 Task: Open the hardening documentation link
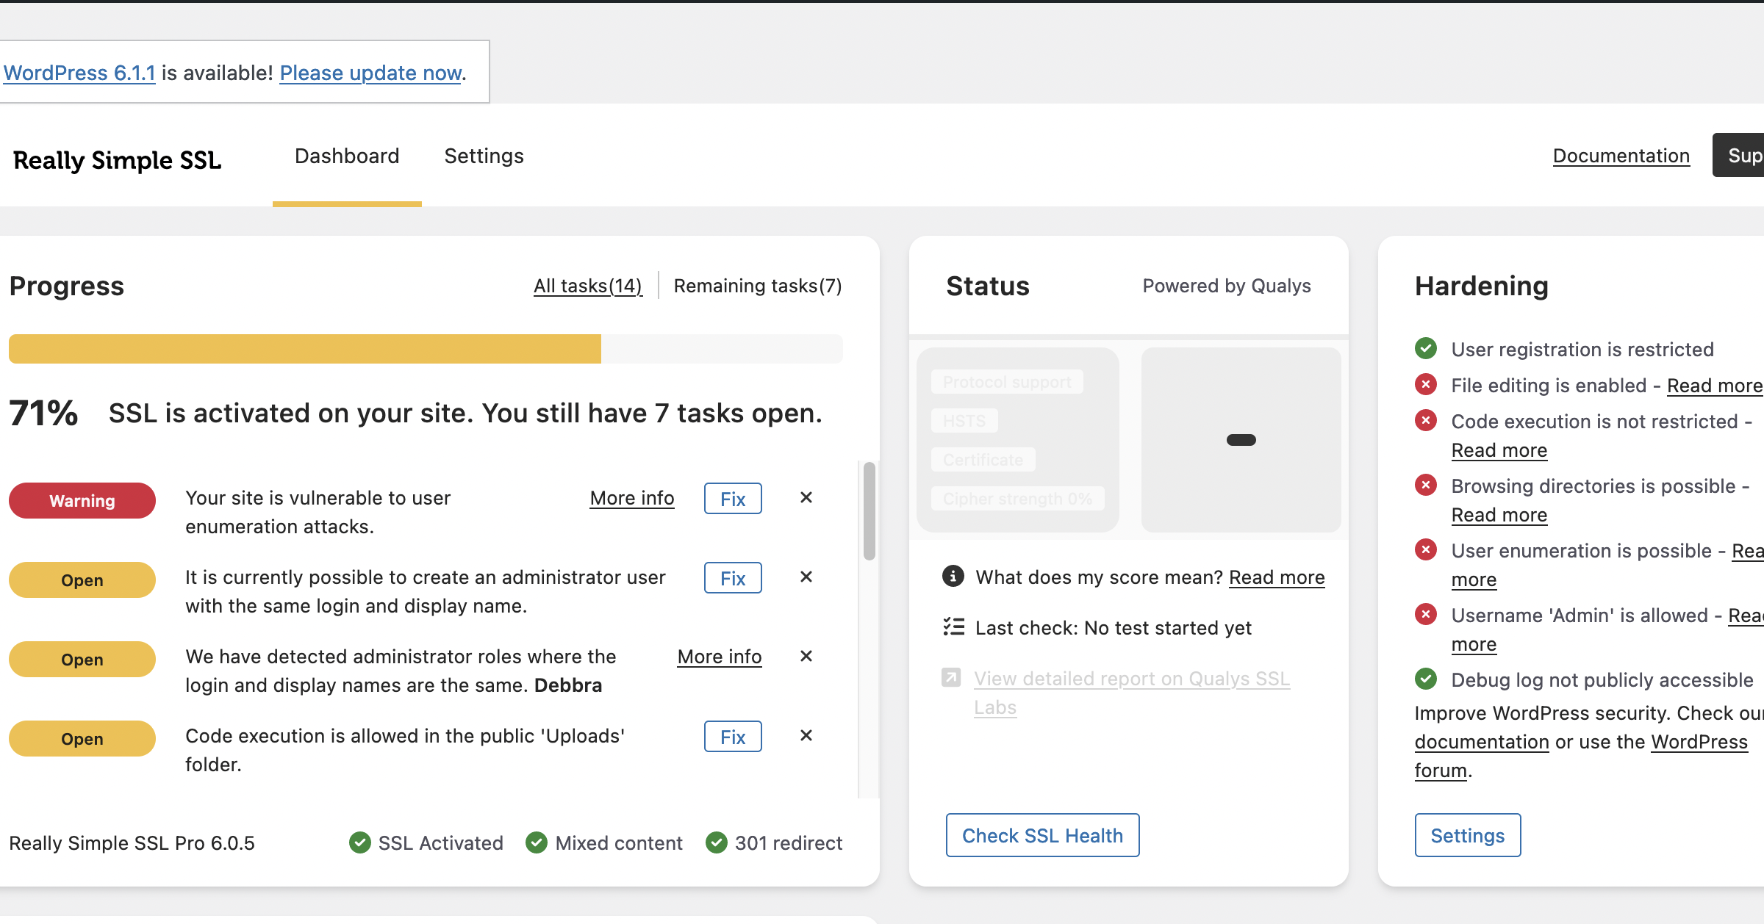pos(1482,742)
